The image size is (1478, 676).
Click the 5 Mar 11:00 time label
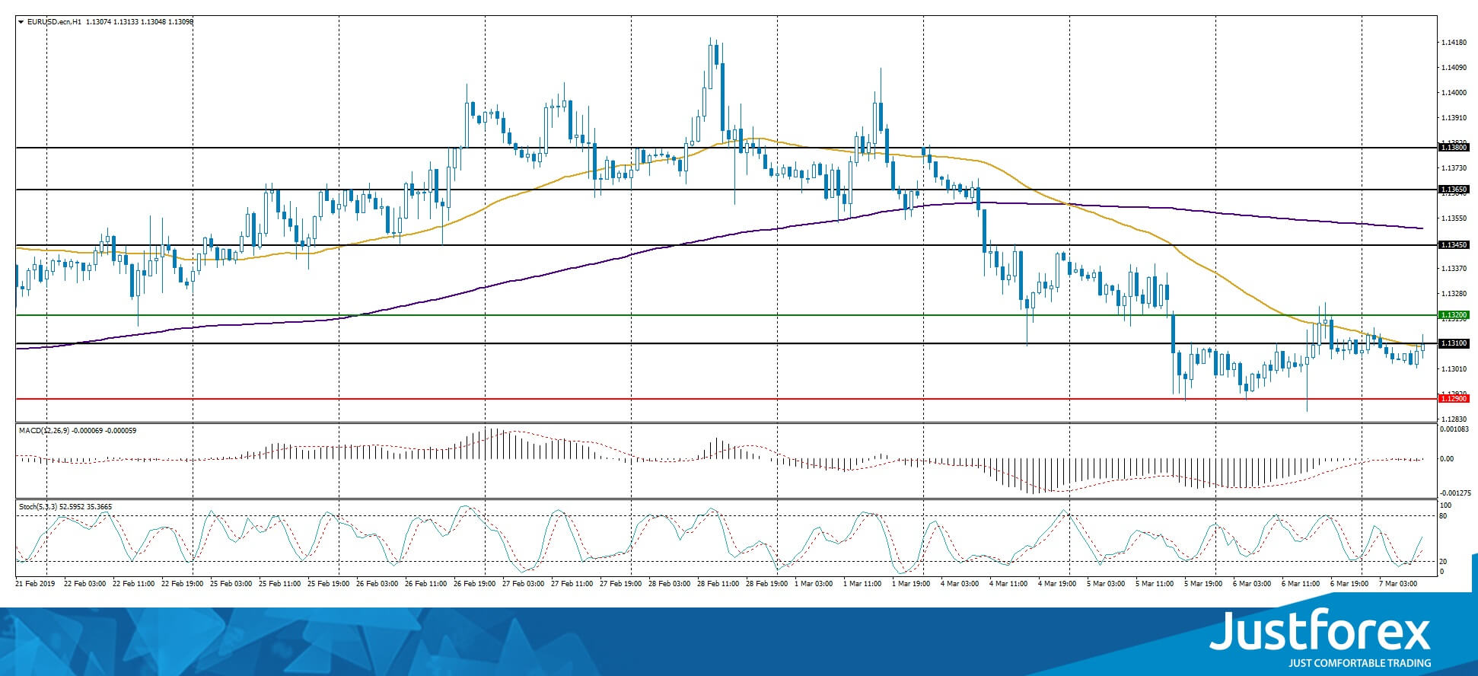click(1155, 584)
